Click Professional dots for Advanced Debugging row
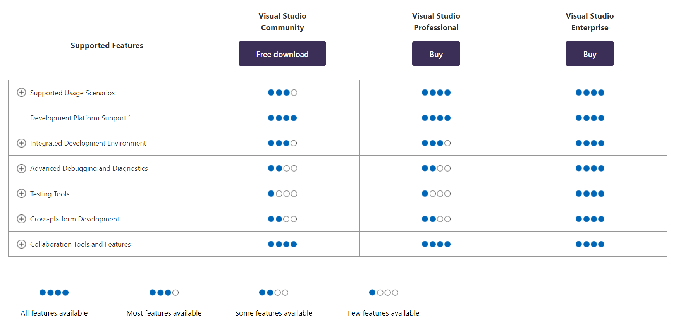The width and height of the screenshot is (676, 326). tap(436, 168)
